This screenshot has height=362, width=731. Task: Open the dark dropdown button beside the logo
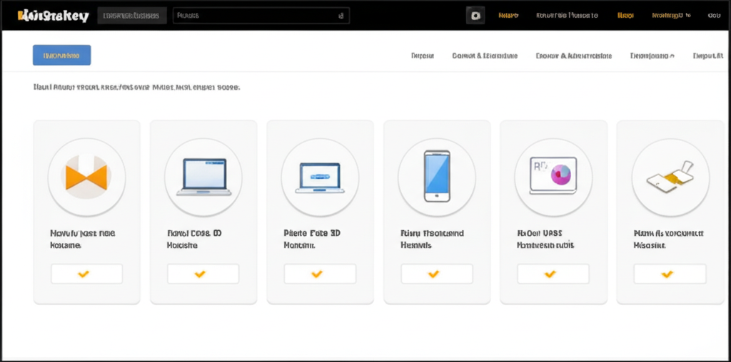132,16
